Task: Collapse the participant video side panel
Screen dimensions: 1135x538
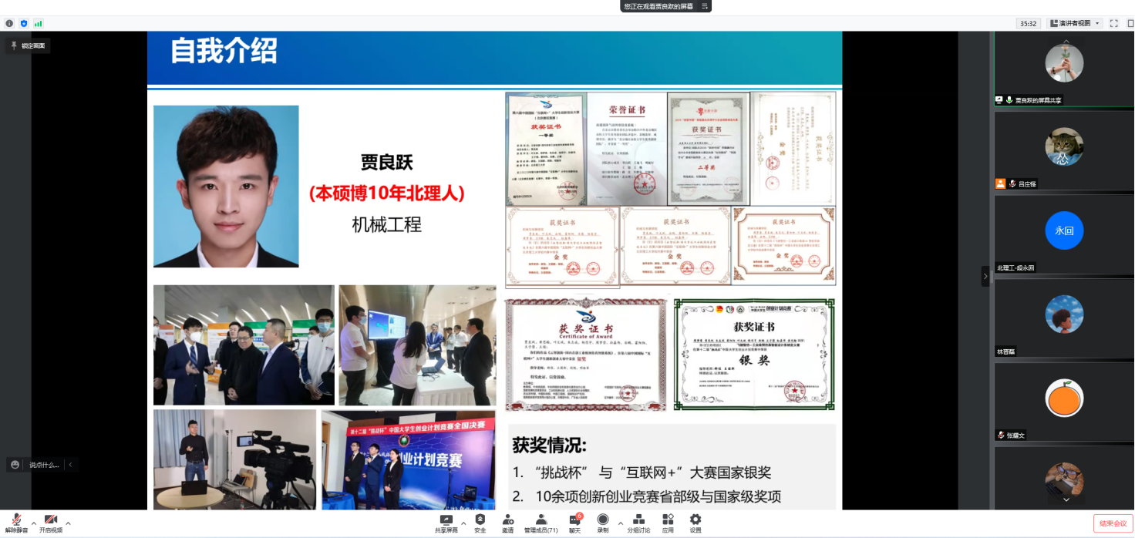Action: (x=985, y=276)
